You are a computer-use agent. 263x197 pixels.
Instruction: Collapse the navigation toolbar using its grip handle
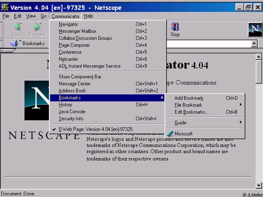tap(2, 30)
